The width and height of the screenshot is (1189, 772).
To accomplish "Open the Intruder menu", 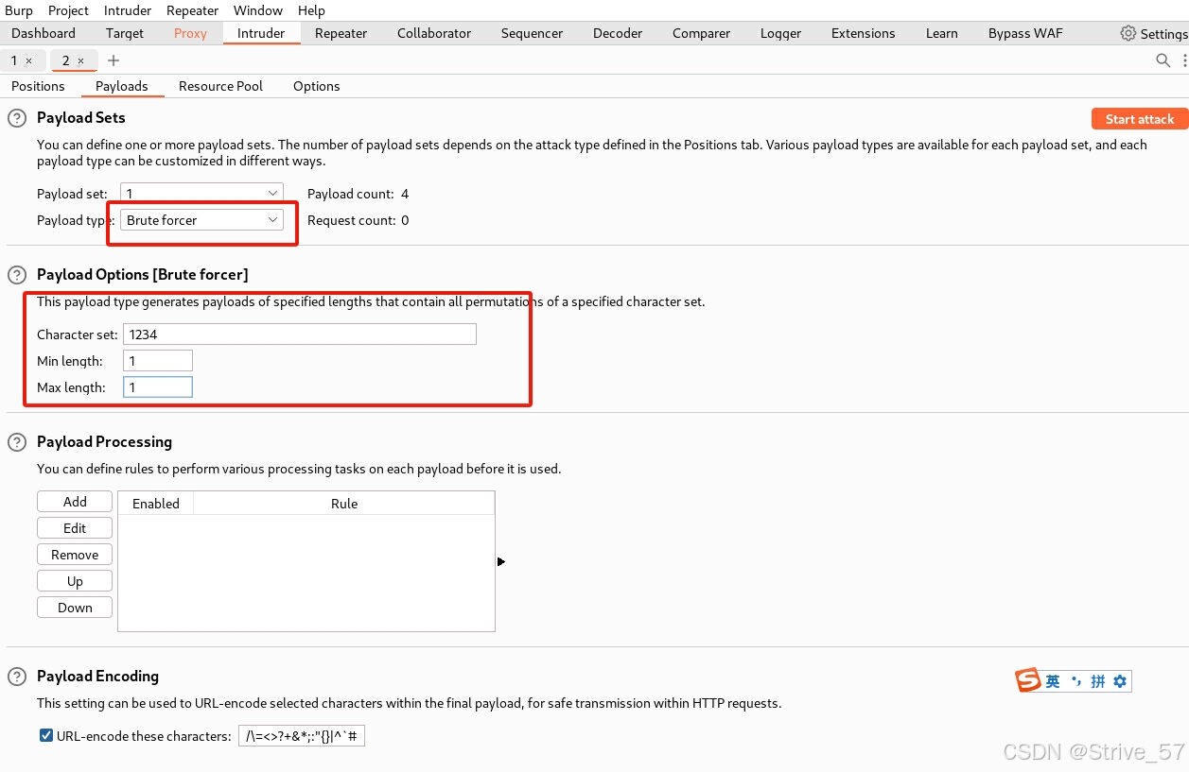I will click(x=128, y=10).
